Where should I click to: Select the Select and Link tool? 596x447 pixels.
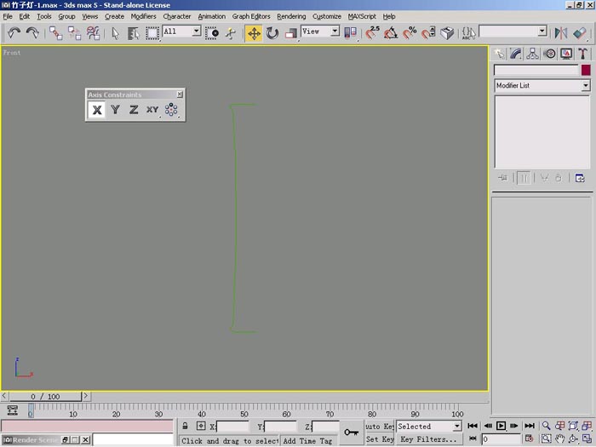tap(56, 33)
